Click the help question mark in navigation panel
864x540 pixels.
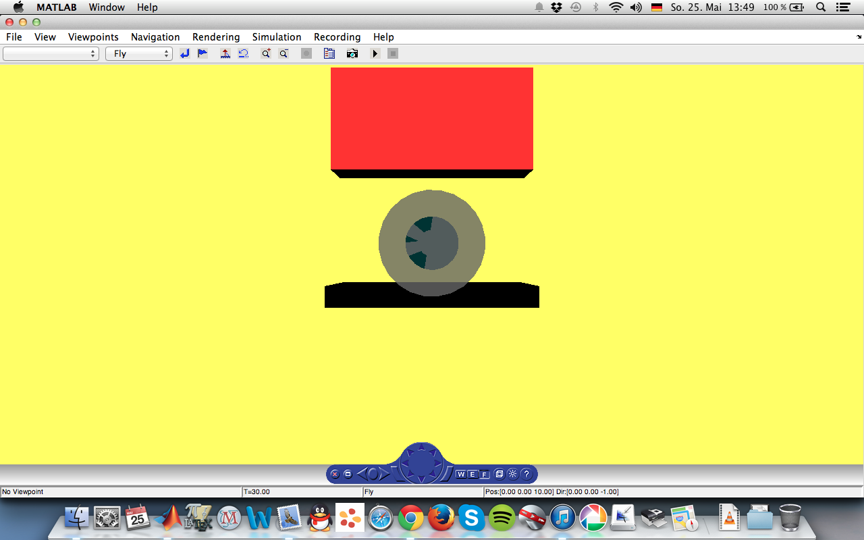coord(526,475)
